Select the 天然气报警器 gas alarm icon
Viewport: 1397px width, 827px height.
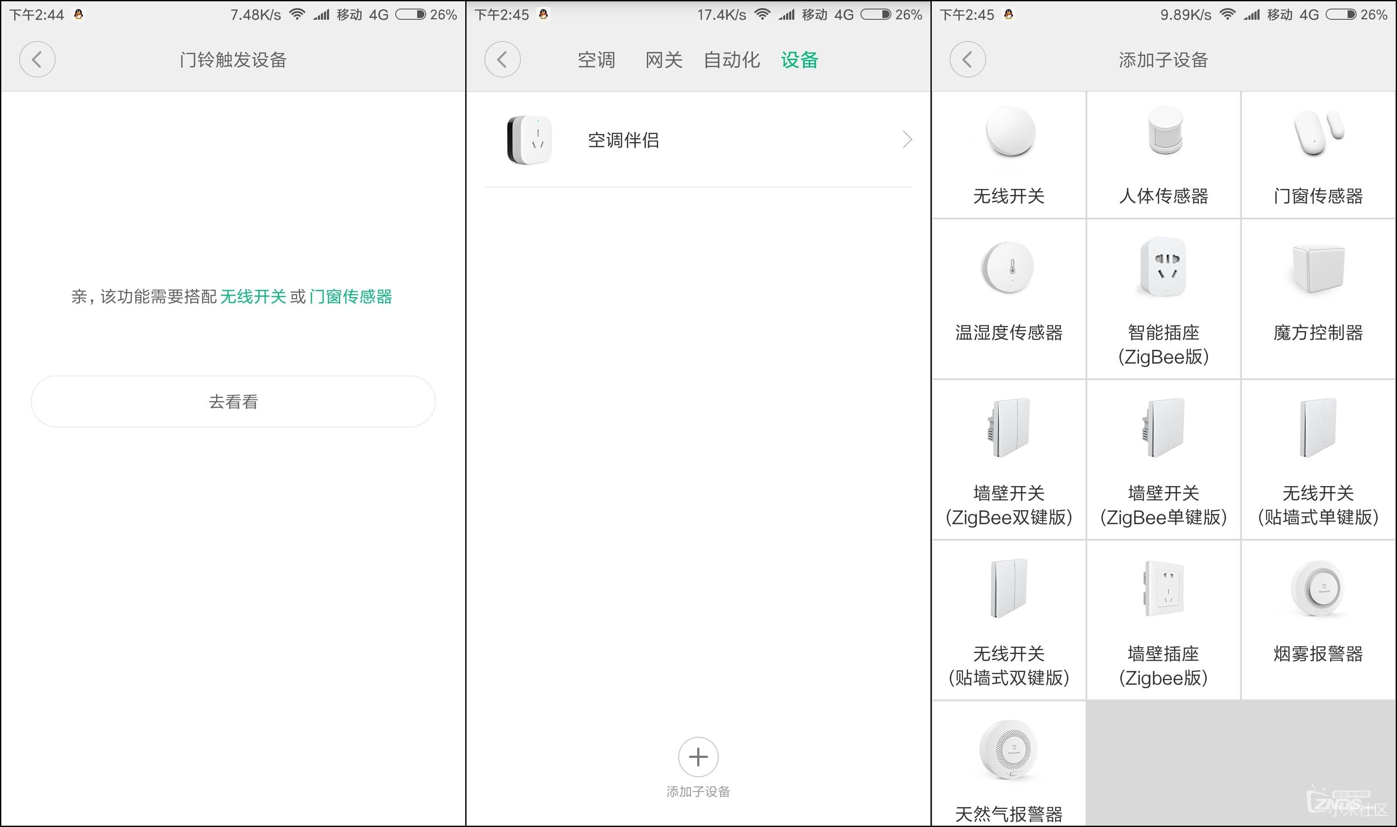pos(1009,750)
